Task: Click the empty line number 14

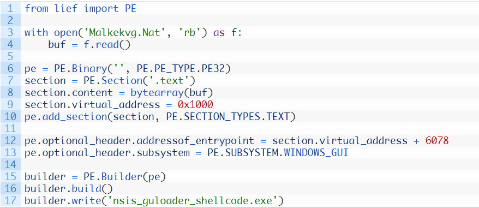Action: click(x=10, y=165)
